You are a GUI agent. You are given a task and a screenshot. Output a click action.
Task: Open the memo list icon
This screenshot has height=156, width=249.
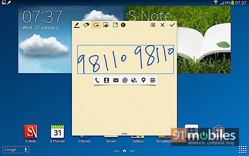click(153, 25)
